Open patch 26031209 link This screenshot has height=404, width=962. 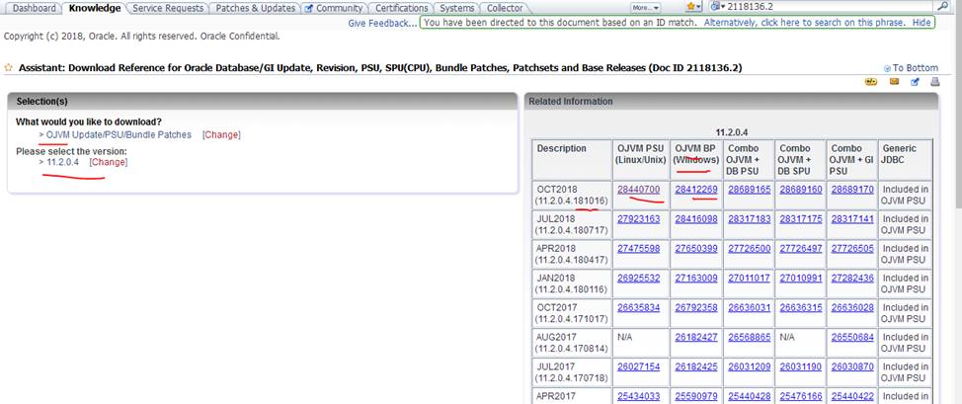coord(749,365)
